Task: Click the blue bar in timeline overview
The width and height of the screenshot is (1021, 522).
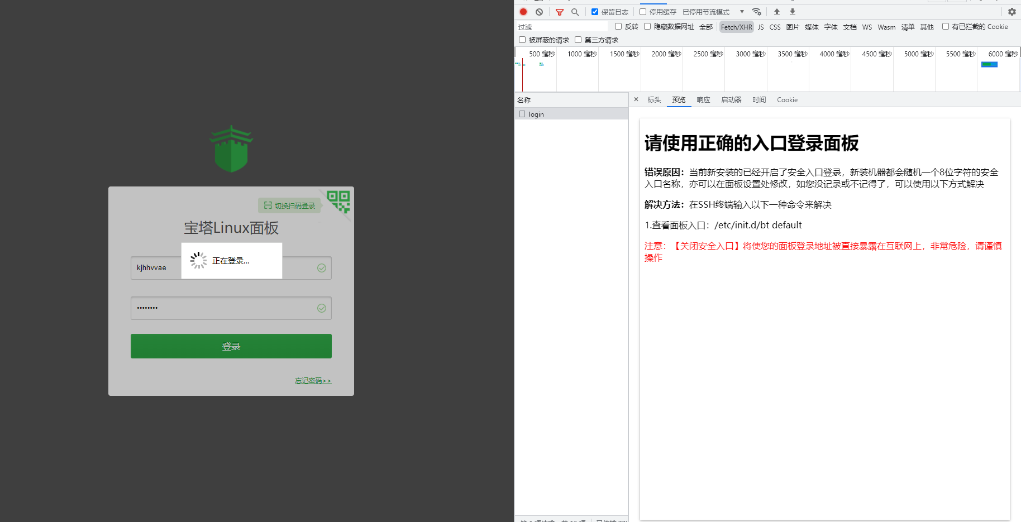Action: 989,65
